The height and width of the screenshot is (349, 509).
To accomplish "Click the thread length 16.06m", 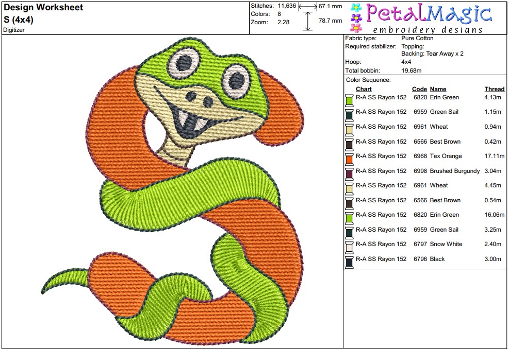I will click(495, 215).
